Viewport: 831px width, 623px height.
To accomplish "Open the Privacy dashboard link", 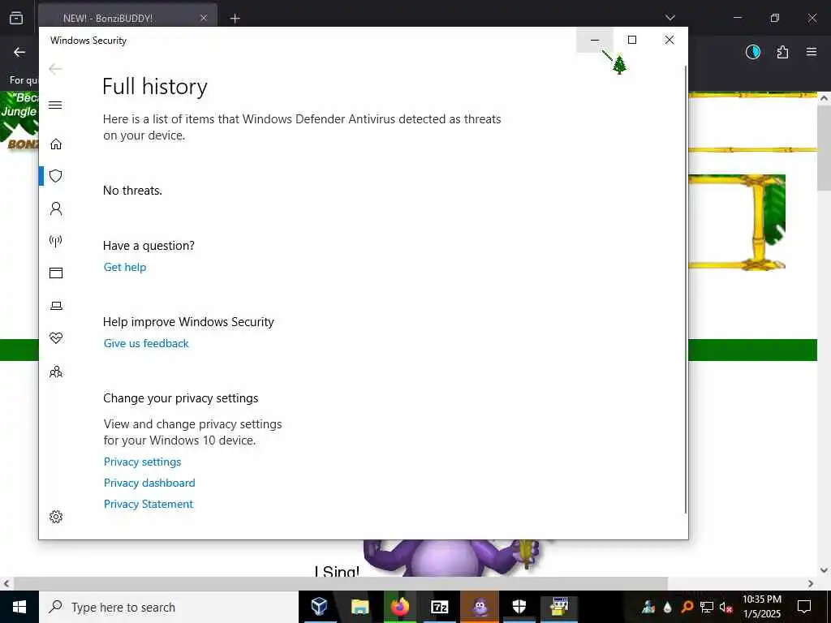I will (x=149, y=483).
